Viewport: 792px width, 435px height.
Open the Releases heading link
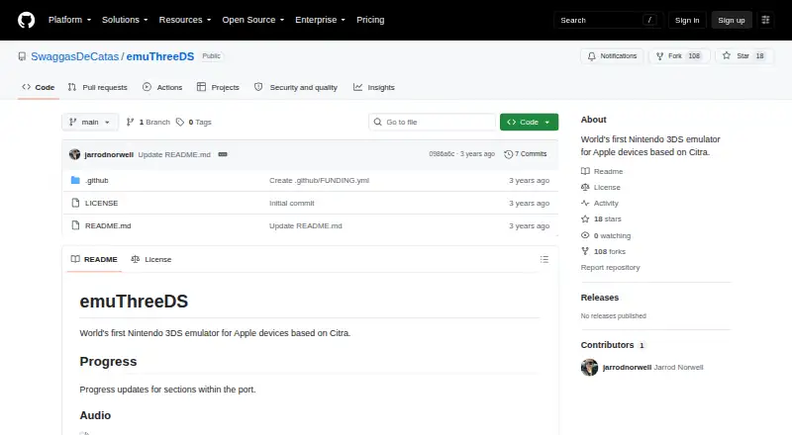600,298
